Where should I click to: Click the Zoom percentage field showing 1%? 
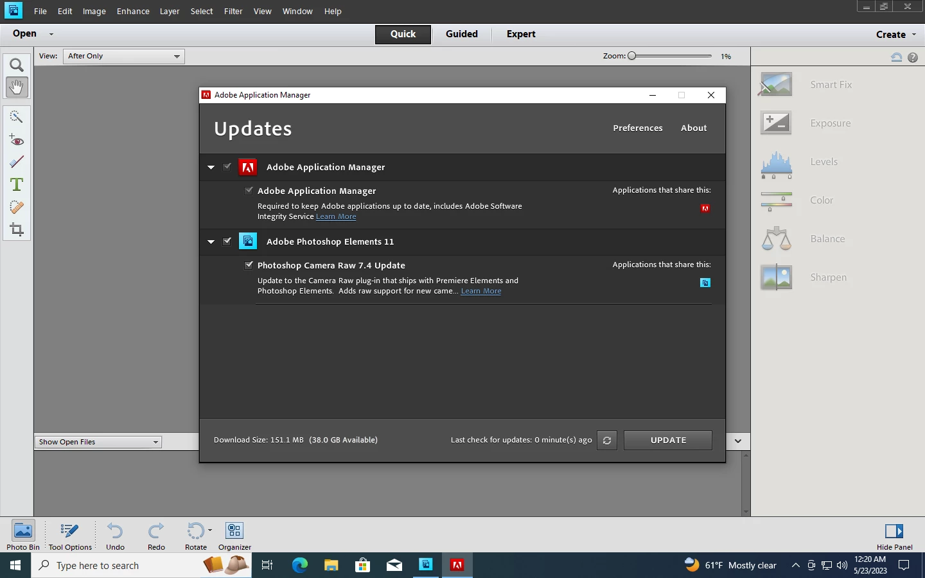[726, 57]
